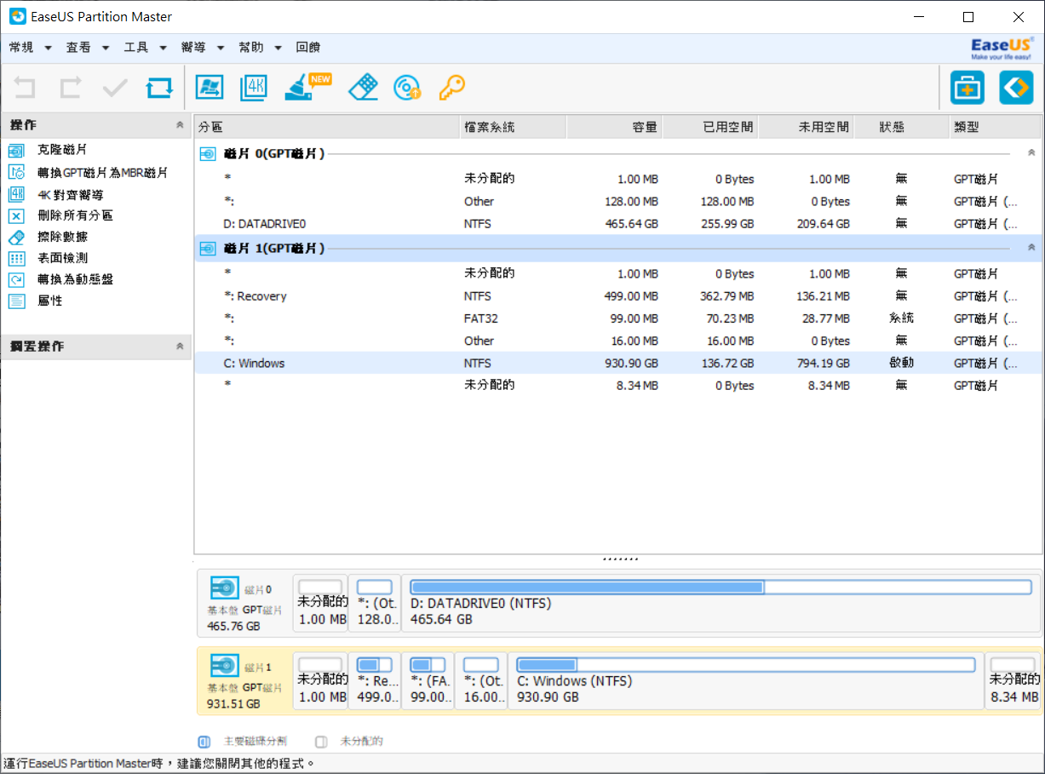Select the C: Windows partition row
This screenshot has height=774, width=1045.
(617, 363)
